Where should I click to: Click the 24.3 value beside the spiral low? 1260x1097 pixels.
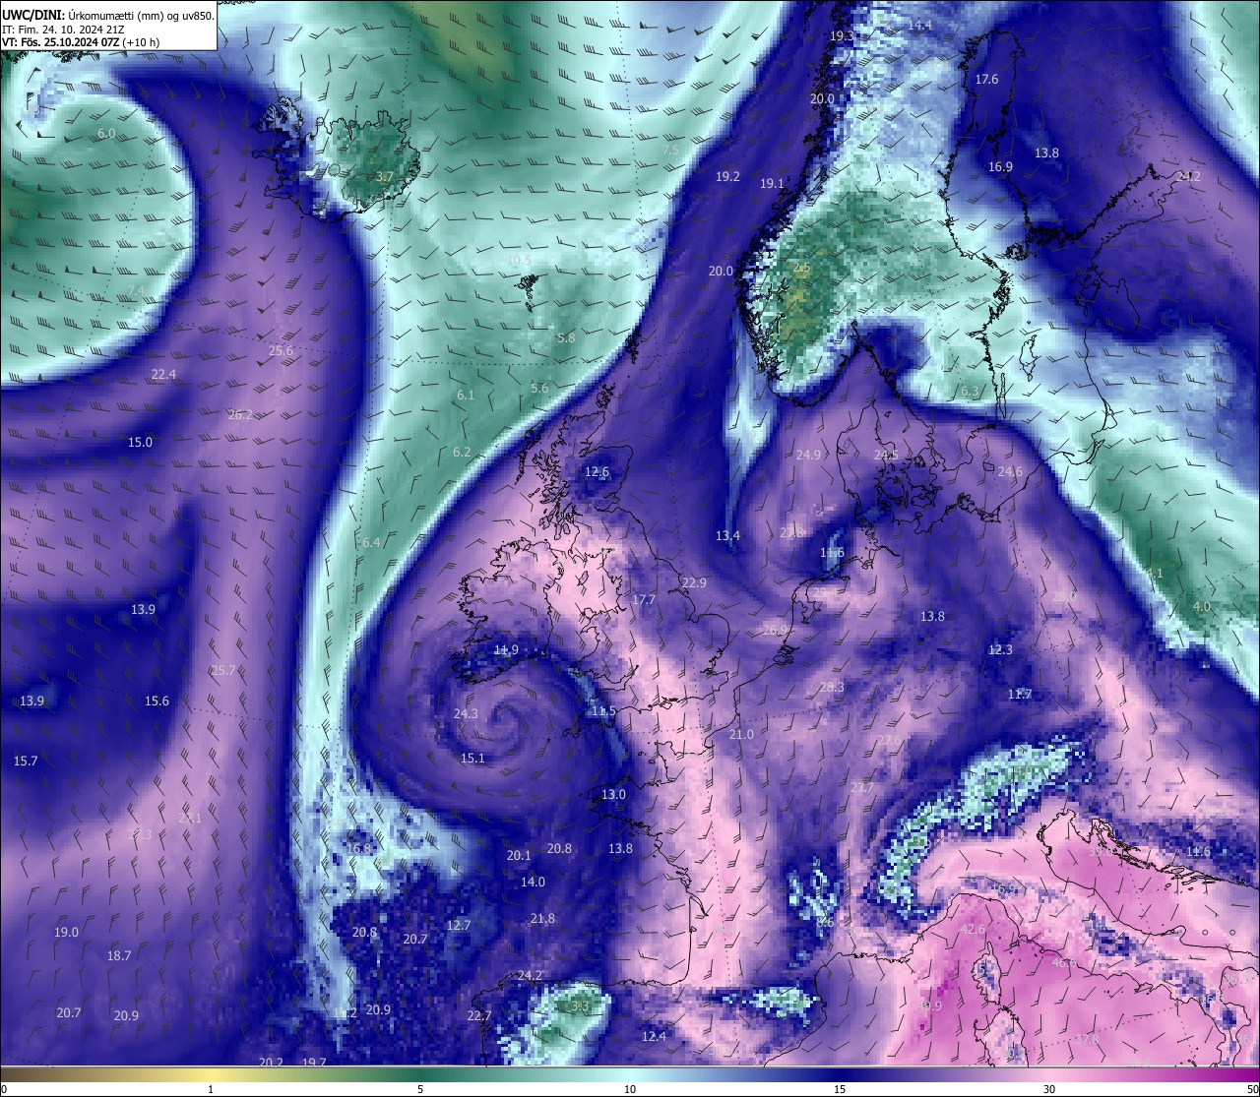coord(466,713)
